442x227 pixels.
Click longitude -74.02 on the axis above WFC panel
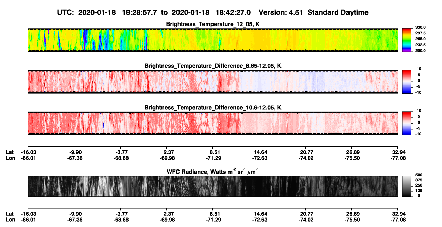tap(306, 158)
